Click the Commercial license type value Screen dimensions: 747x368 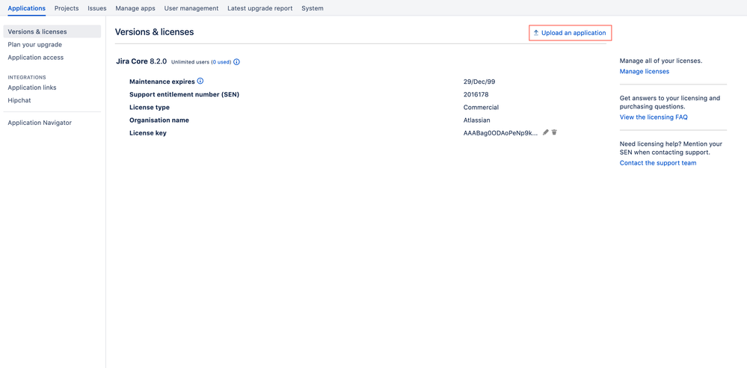click(x=481, y=107)
